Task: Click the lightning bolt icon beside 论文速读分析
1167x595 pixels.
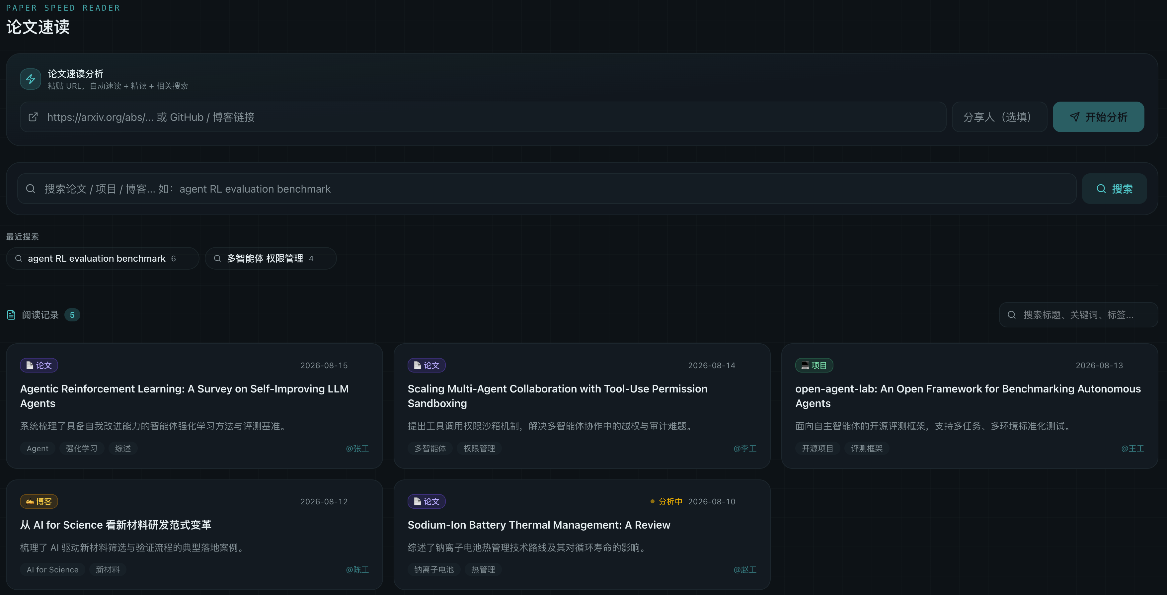Action: (x=30, y=79)
